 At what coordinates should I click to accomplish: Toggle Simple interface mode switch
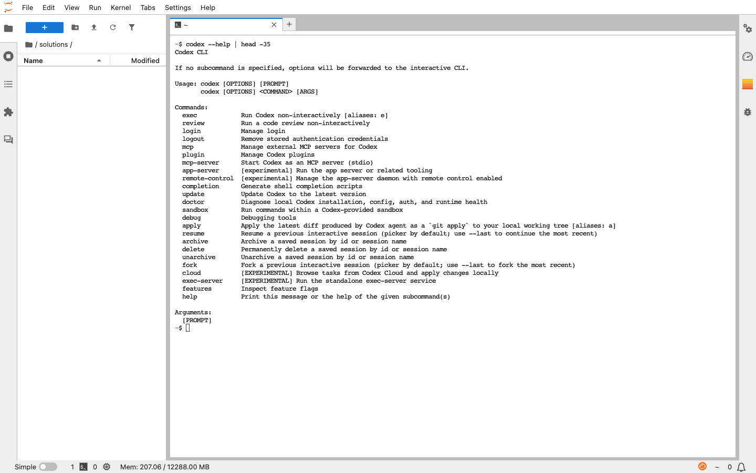(48, 467)
